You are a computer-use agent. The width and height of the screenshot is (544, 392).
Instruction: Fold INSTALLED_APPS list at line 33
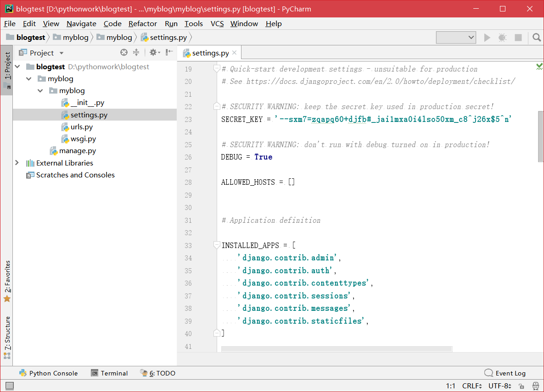217,245
